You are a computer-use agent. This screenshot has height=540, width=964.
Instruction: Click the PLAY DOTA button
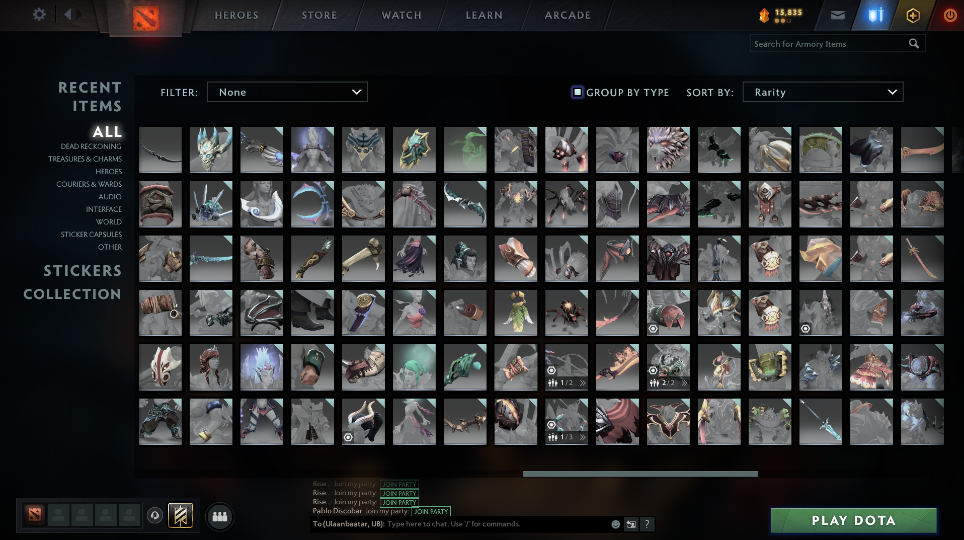(x=853, y=520)
